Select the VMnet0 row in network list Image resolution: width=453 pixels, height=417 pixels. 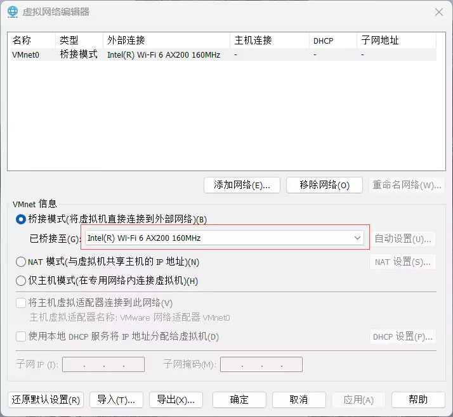(223, 55)
